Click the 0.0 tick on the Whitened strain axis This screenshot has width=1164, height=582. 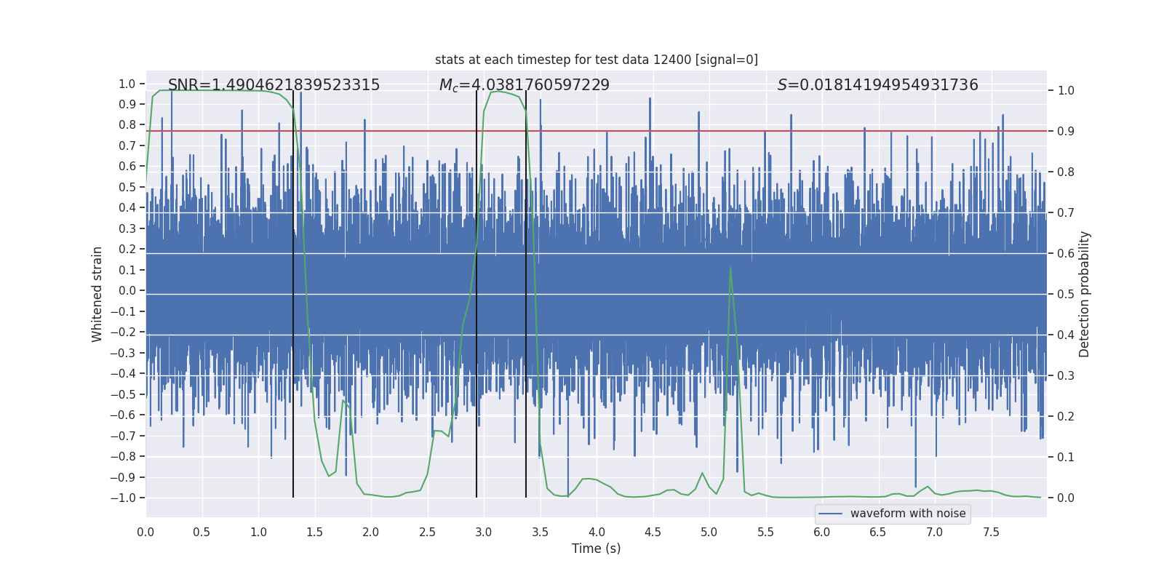click(127, 291)
